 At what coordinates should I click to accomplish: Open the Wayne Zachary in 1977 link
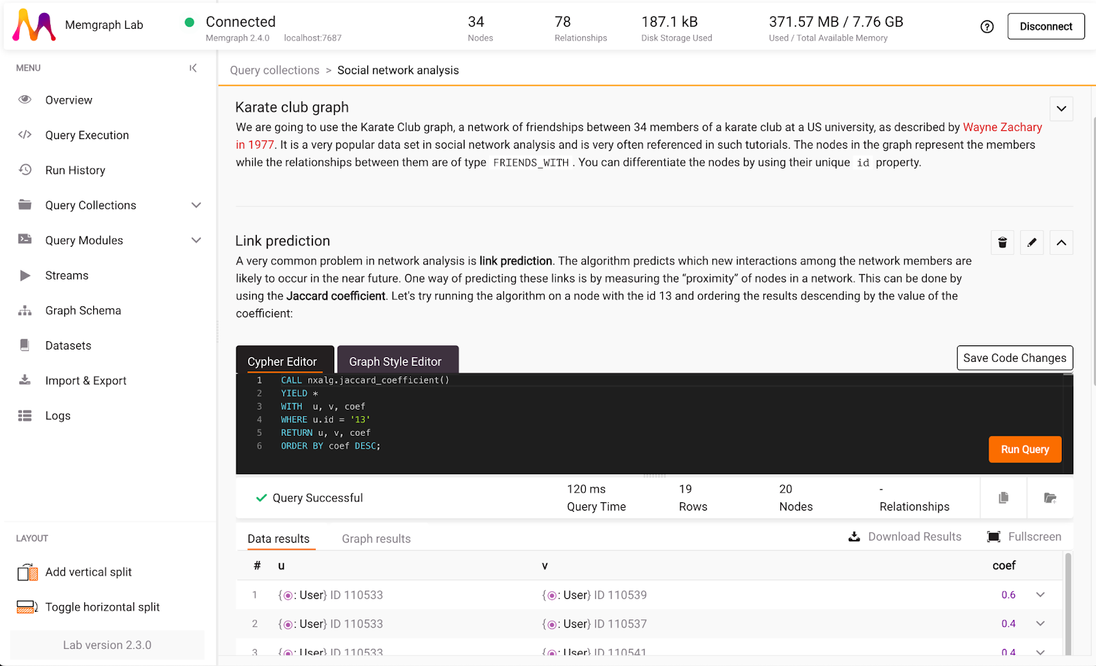tap(1001, 127)
